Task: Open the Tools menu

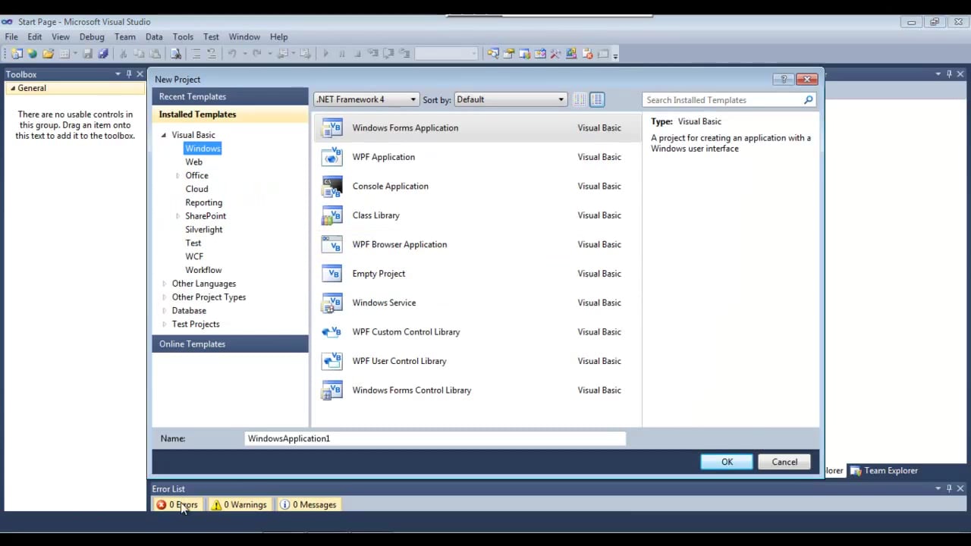Action: tap(183, 37)
